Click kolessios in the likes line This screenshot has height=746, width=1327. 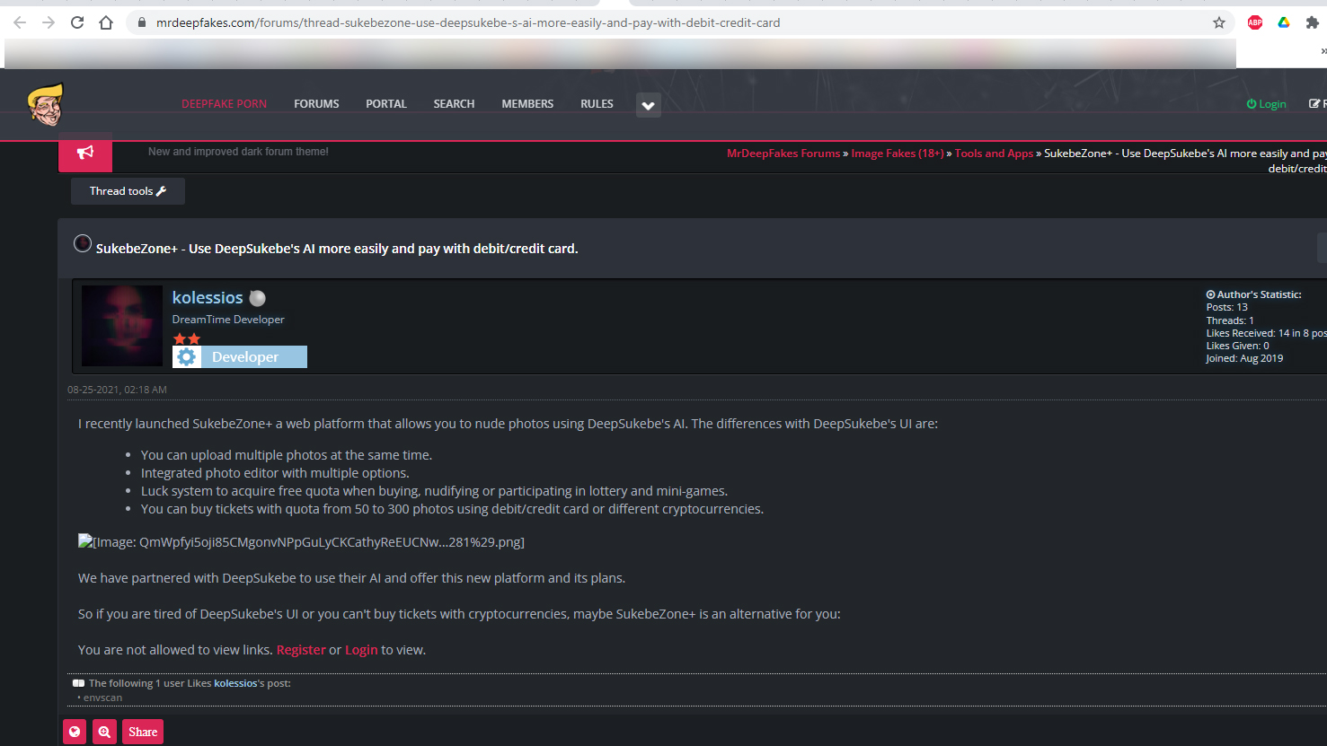(x=235, y=683)
